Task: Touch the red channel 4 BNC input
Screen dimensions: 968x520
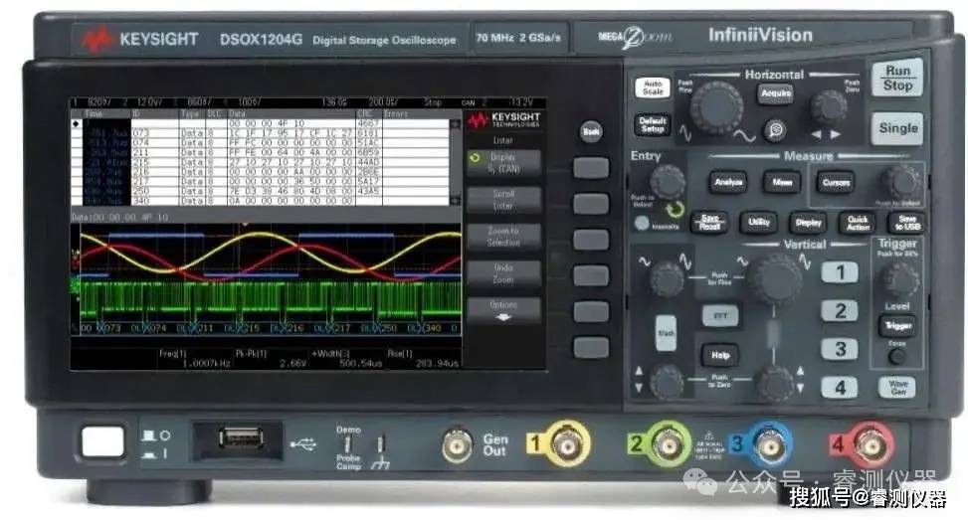Action: tap(871, 444)
